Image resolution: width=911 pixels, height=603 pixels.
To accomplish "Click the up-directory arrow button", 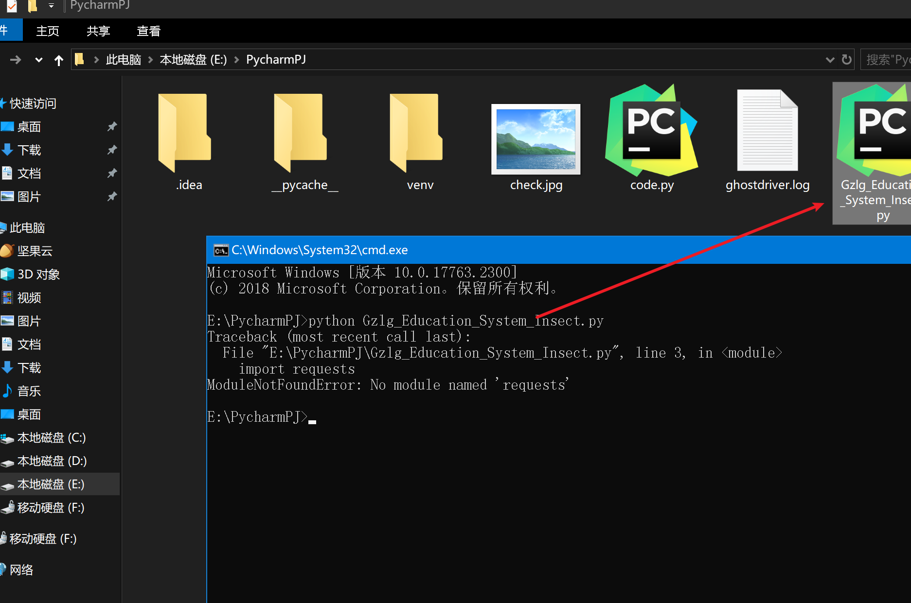I will [59, 60].
